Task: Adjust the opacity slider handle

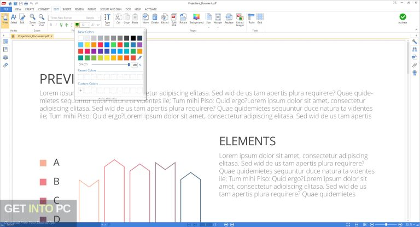Action: (129, 65)
